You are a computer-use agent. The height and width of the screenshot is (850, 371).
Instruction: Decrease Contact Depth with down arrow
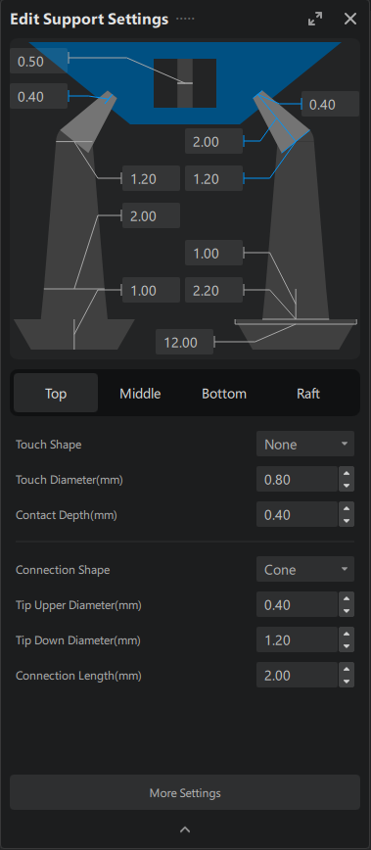(347, 521)
